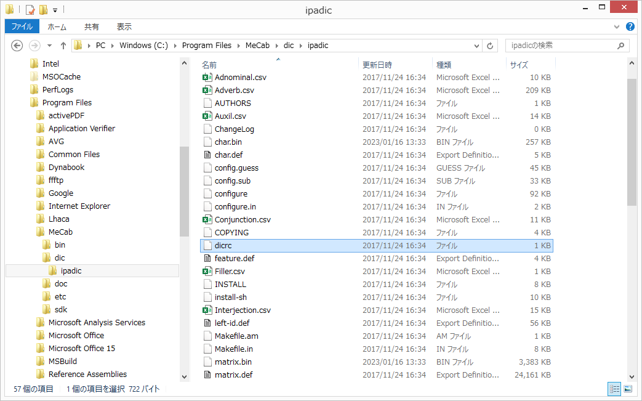Open the ファイル menu tab

point(22,27)
